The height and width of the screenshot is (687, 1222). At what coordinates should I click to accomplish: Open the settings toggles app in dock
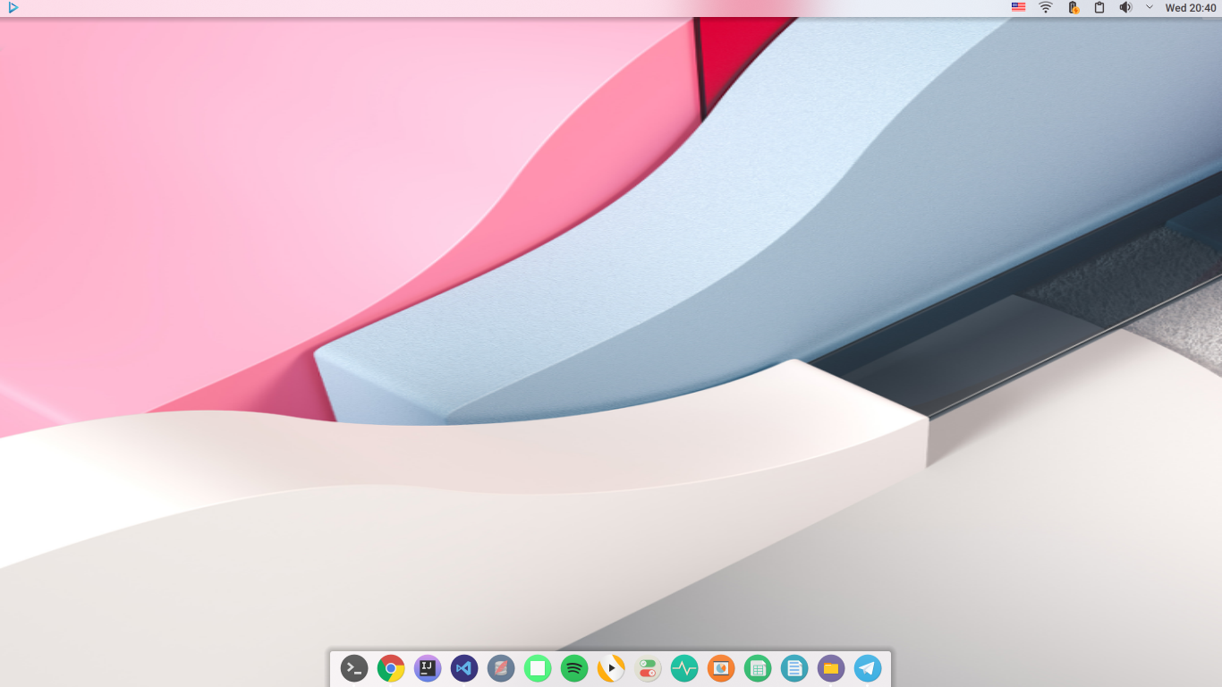[648, 668]
